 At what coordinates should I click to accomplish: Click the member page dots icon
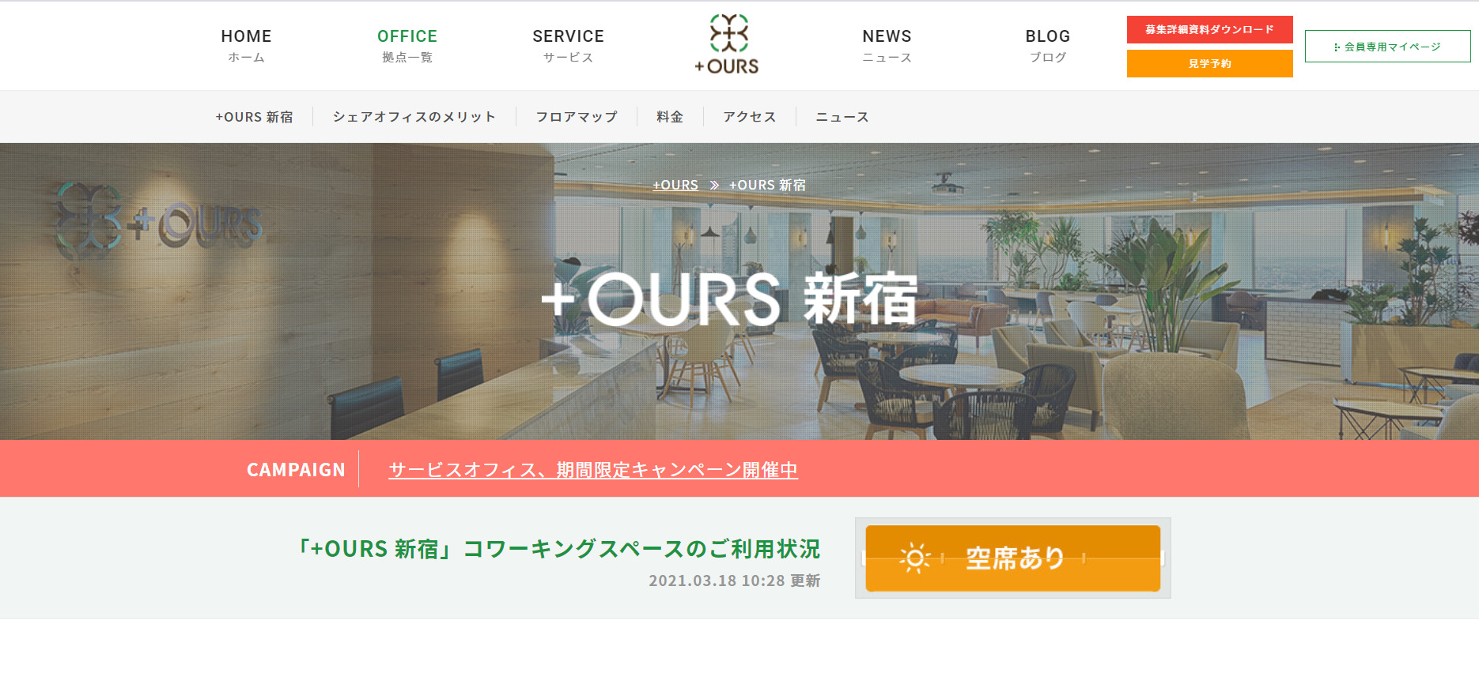click(x=1337, y=47)
